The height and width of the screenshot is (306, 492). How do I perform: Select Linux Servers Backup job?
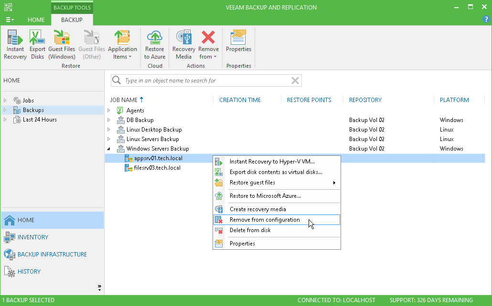pos(152,139)
